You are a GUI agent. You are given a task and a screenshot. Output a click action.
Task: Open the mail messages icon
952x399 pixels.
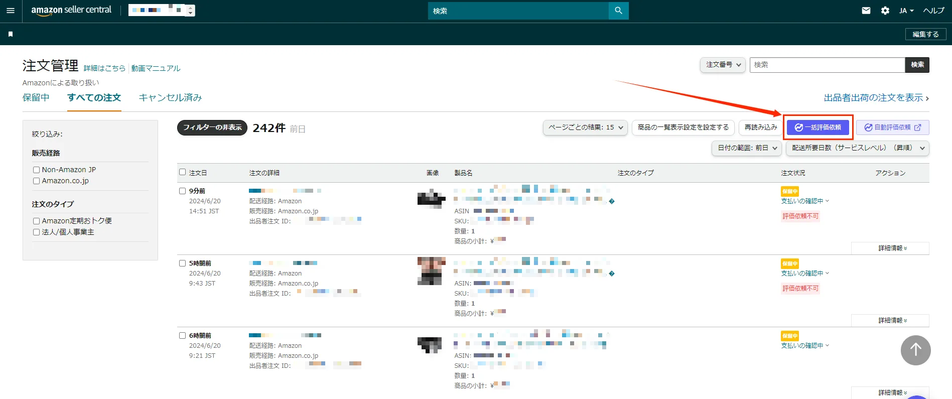(866, 11)
